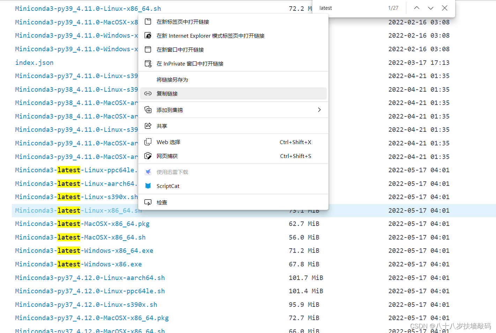496x333 pixels.
Task: Select 检查 menu entry
Action: pos(233,202)
